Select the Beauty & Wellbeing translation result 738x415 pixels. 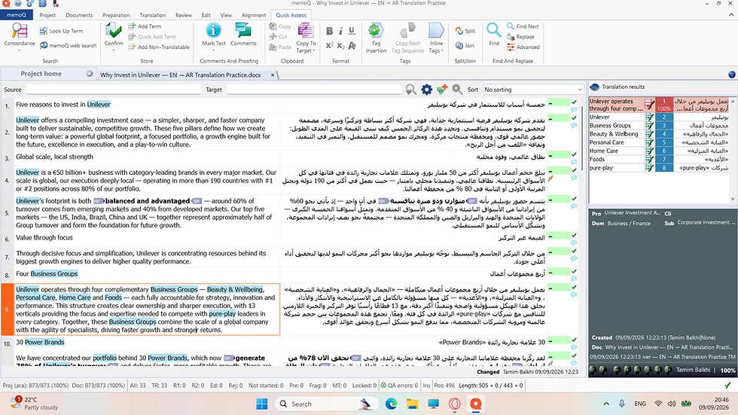[659, 134]
